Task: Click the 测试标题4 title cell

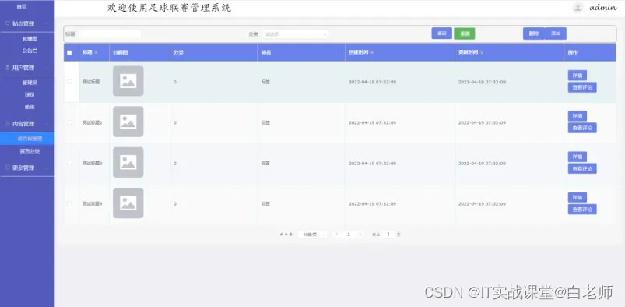Action: 92,204
